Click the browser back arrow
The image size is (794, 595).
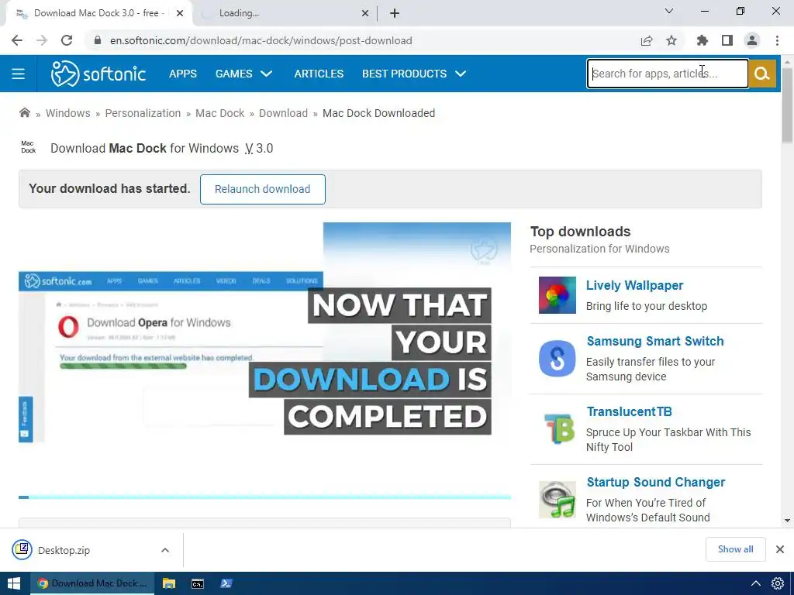pyautogui.click(x=17, y=40)
